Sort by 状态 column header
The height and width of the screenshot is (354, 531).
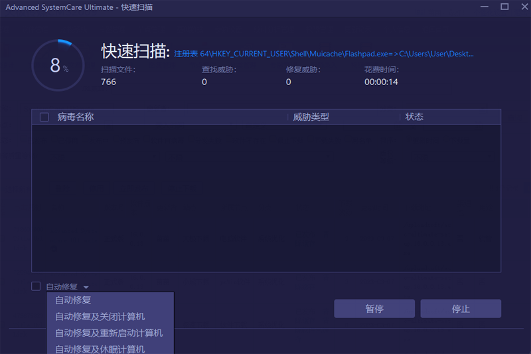coord(414,117)
